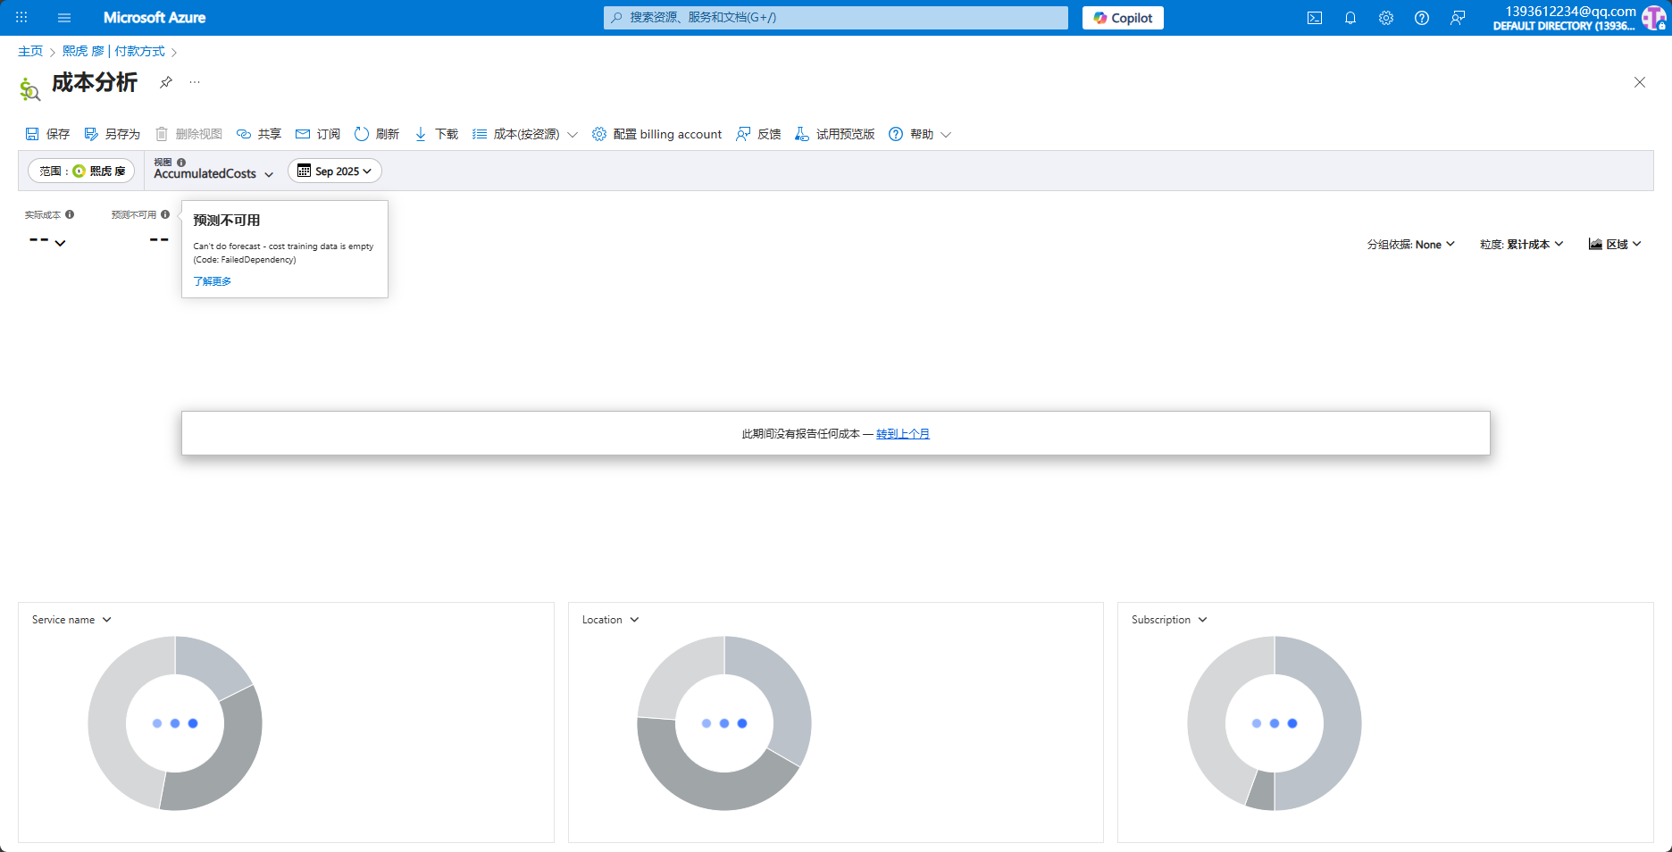Click the 主页 breadcrumb link
Image resolution: width=1672 pixels, height=852 pixels.
tap(30, 51)
